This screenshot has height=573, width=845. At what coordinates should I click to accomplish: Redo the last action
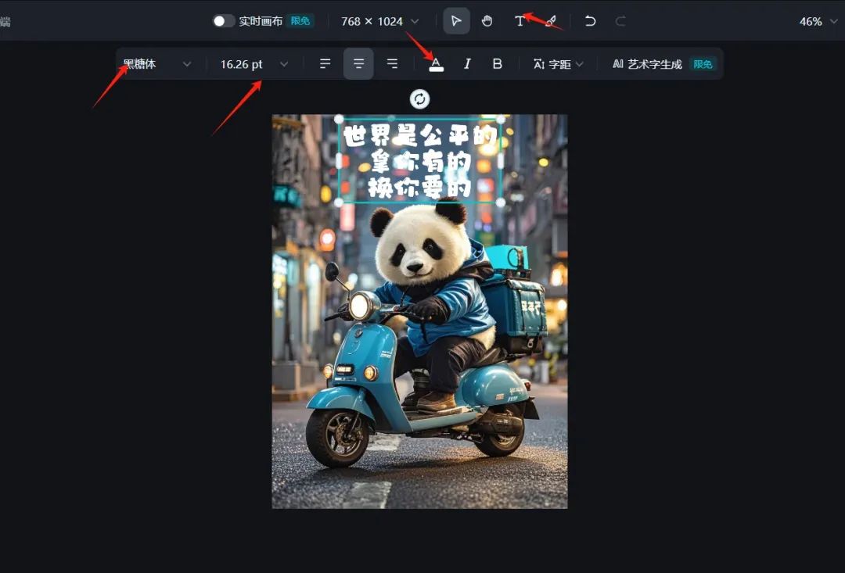tap(620, 21)
